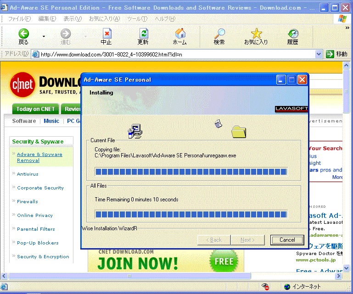
Task: Go to Home (ホーム) icon
Action: [x=180, y=33]
